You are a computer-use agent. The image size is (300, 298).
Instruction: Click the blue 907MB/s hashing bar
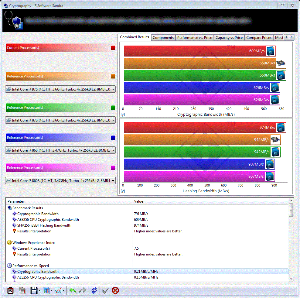[199, 164]
